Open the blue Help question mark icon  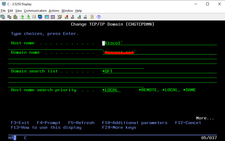point(99,17)
